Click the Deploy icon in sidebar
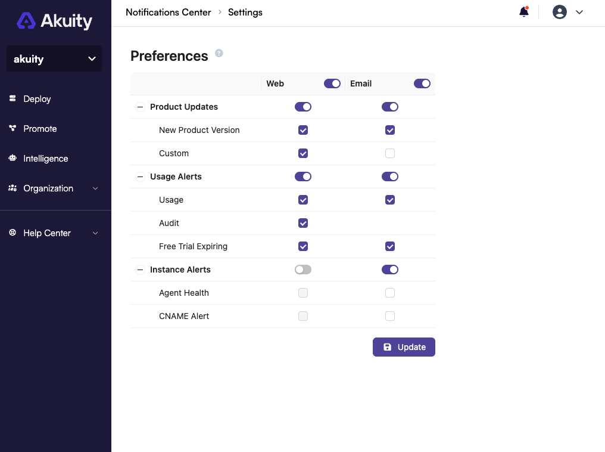This screenshot has width=605, height=452. pos(13,99)
